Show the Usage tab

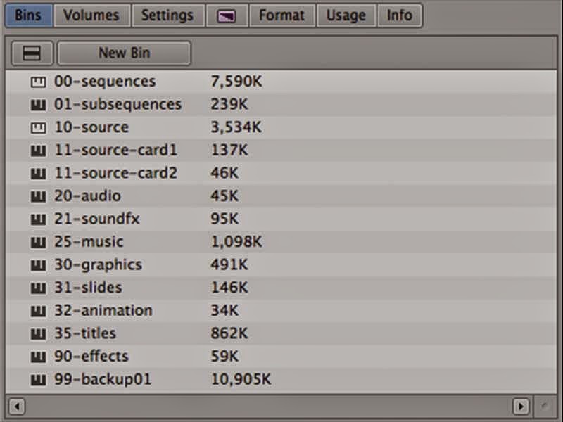pos(346,15)
